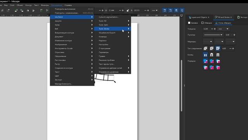Switch to the Заливка tab
Image resolution: width=248 pixels, height=140 pixels.
pos(193,23)
